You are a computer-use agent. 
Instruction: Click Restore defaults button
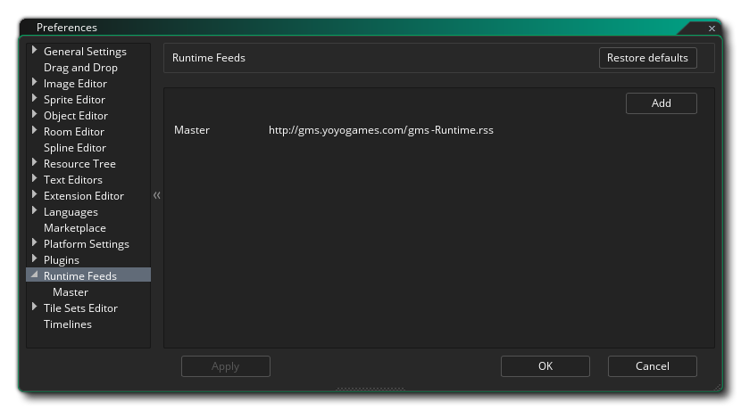click(x=647, y=58)
